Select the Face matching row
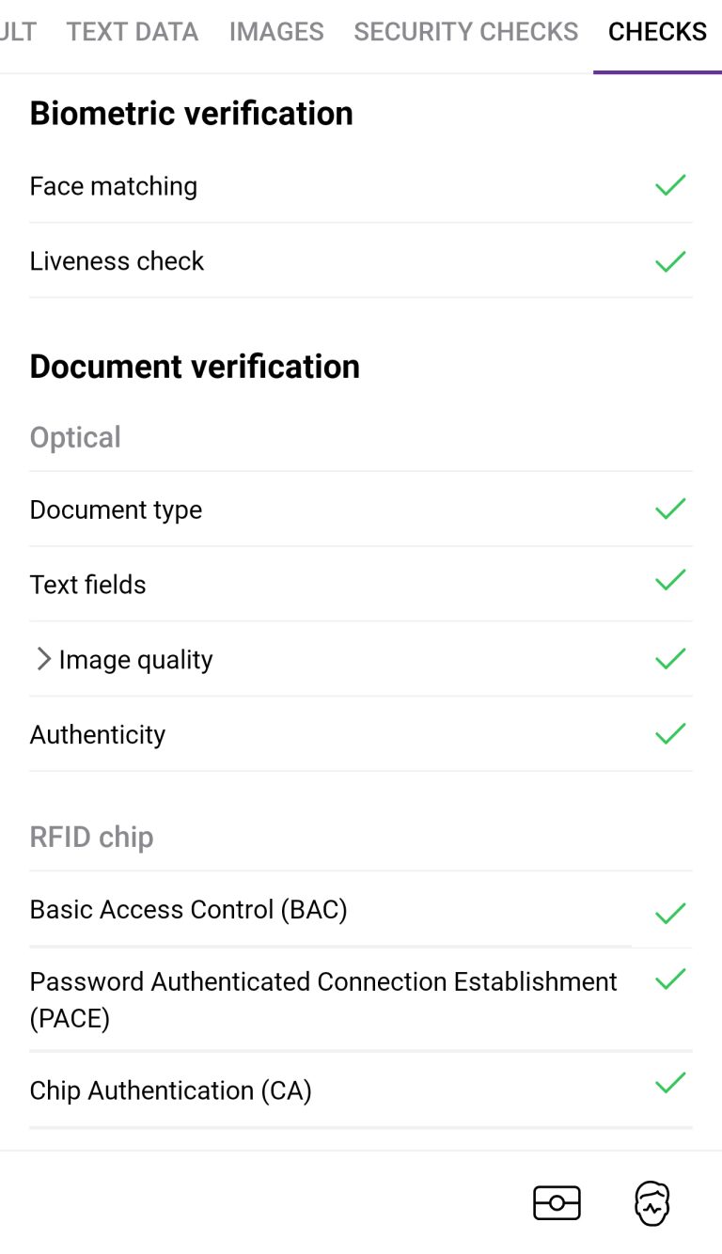The image size is (722, 1254). pyautogui.click(x=361, y=186)
